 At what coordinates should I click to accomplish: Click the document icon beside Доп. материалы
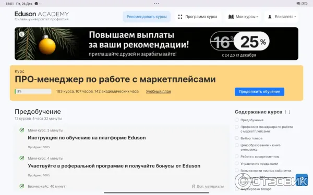click(194, 187)
